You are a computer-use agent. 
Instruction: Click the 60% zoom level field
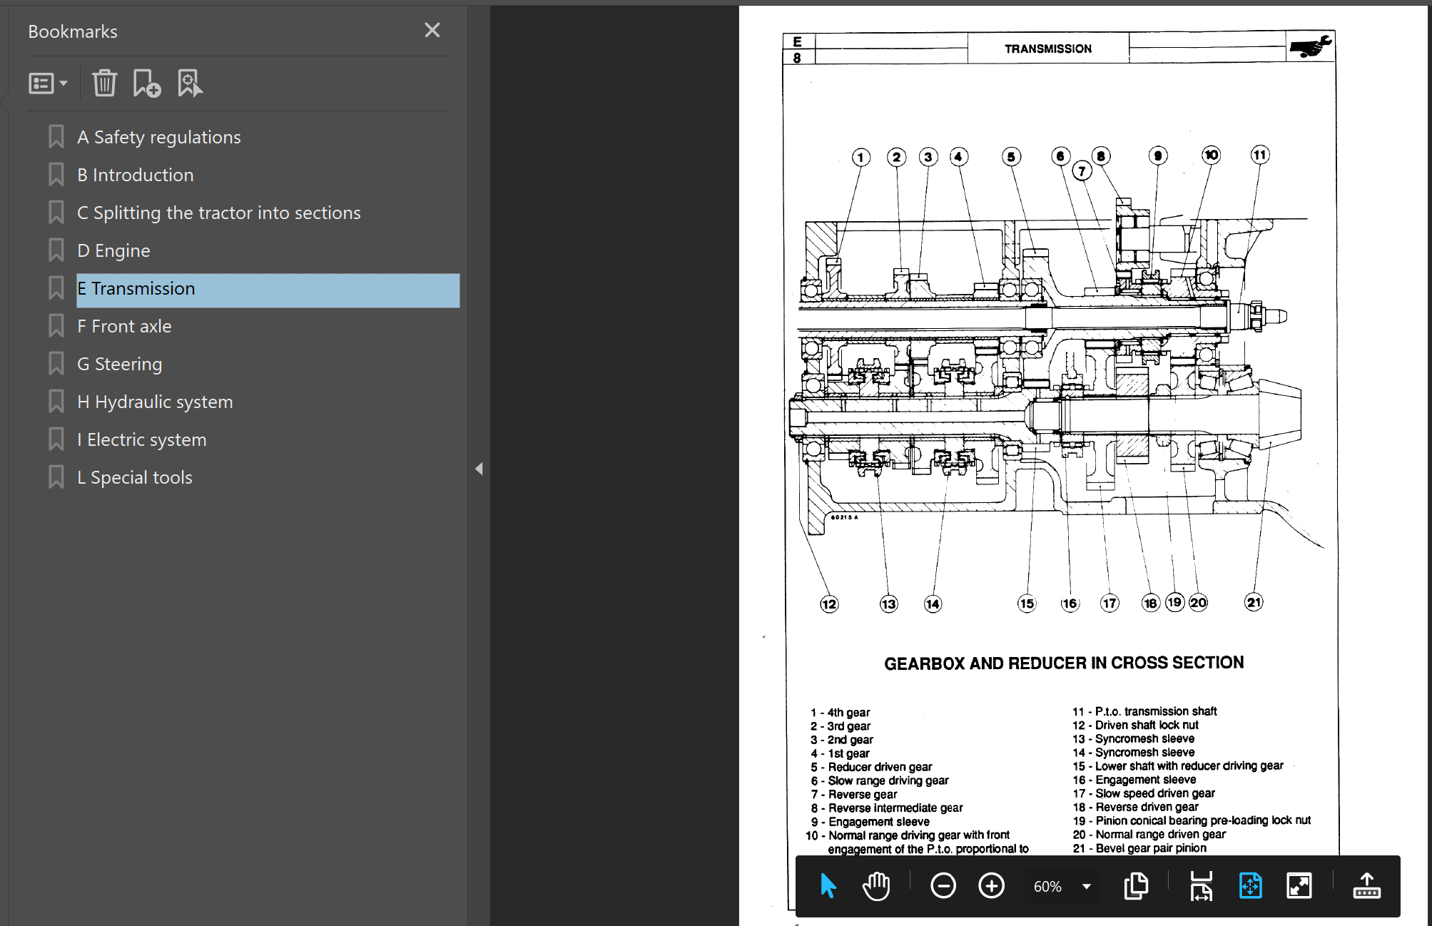(x=1047, y=886)
